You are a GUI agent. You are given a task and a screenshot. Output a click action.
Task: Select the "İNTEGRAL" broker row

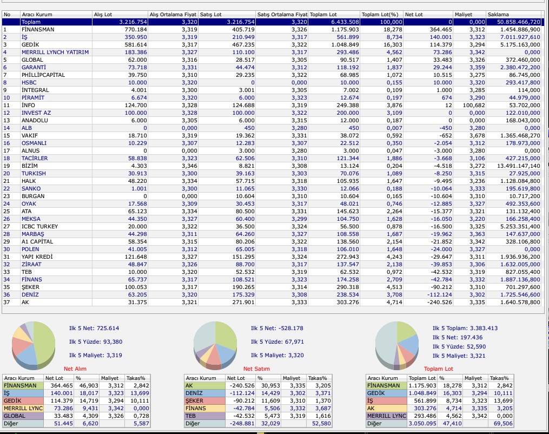(272, 90)
